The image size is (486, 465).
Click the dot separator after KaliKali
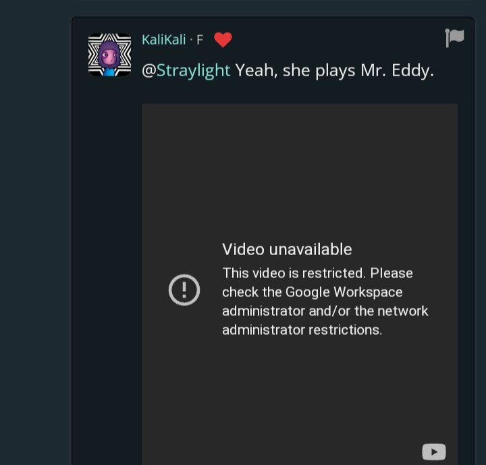[x=191, y=40]
